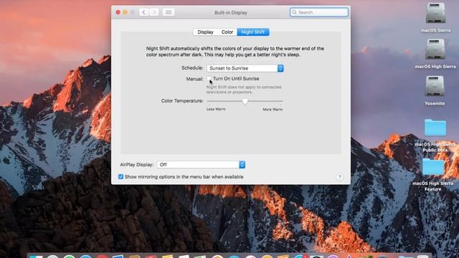
Task: Switch to the Display tab
Action: pos(205,32)
